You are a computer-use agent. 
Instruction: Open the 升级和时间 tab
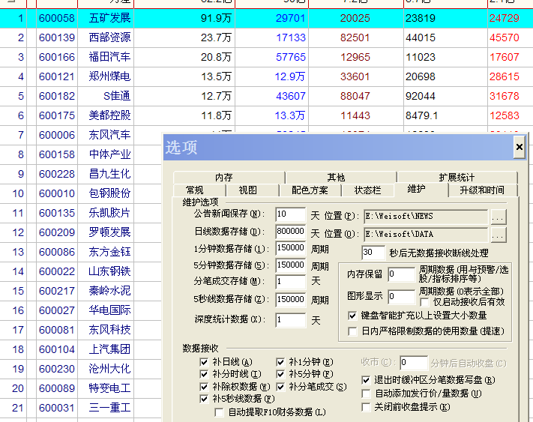pyautogui.click(x=483, y=190)
